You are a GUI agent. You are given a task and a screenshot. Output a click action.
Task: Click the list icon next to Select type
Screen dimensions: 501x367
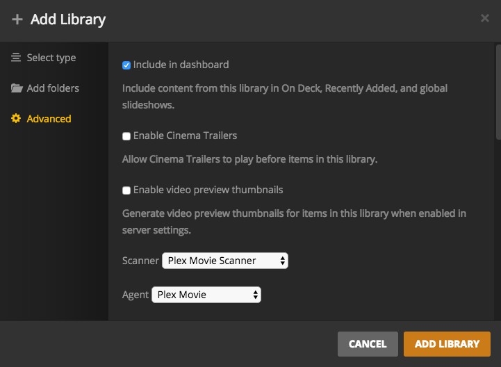click(16, 58)
